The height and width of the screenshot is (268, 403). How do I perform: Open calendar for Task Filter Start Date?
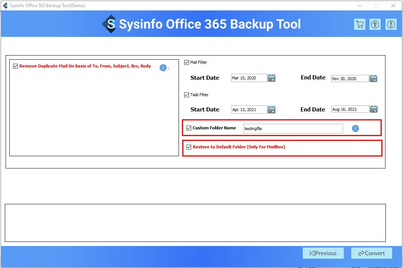click(271, 110)
